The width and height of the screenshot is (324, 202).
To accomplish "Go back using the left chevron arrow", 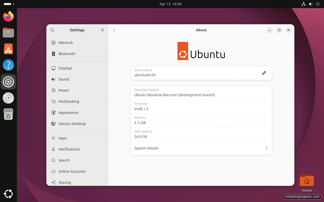I will (114, 30).
